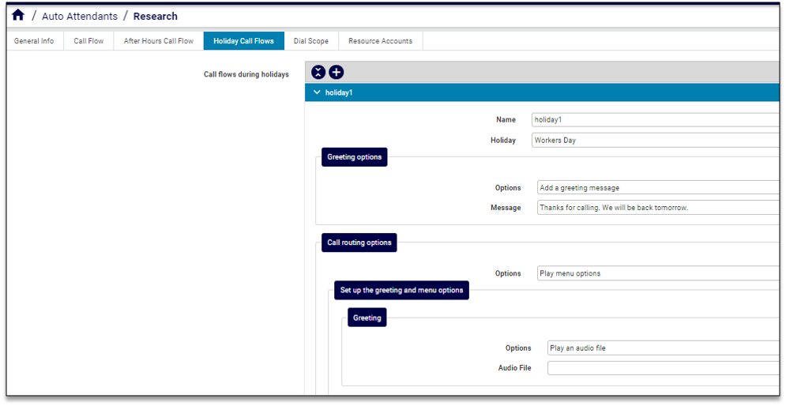The height and width of the screenshot is (406, 786).
Task: Select the Holiday Call Flows tab
Action: [243, 41]
